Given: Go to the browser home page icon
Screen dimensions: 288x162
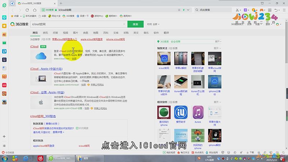Looking at the screenshot, I should (35, 10).
